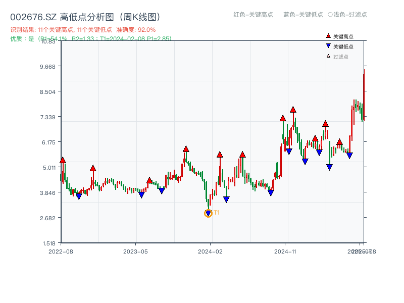Select the orange-circled blue T1 low marker
The height and width of the screenshot is (303, 404).
(x=208, y=213)
